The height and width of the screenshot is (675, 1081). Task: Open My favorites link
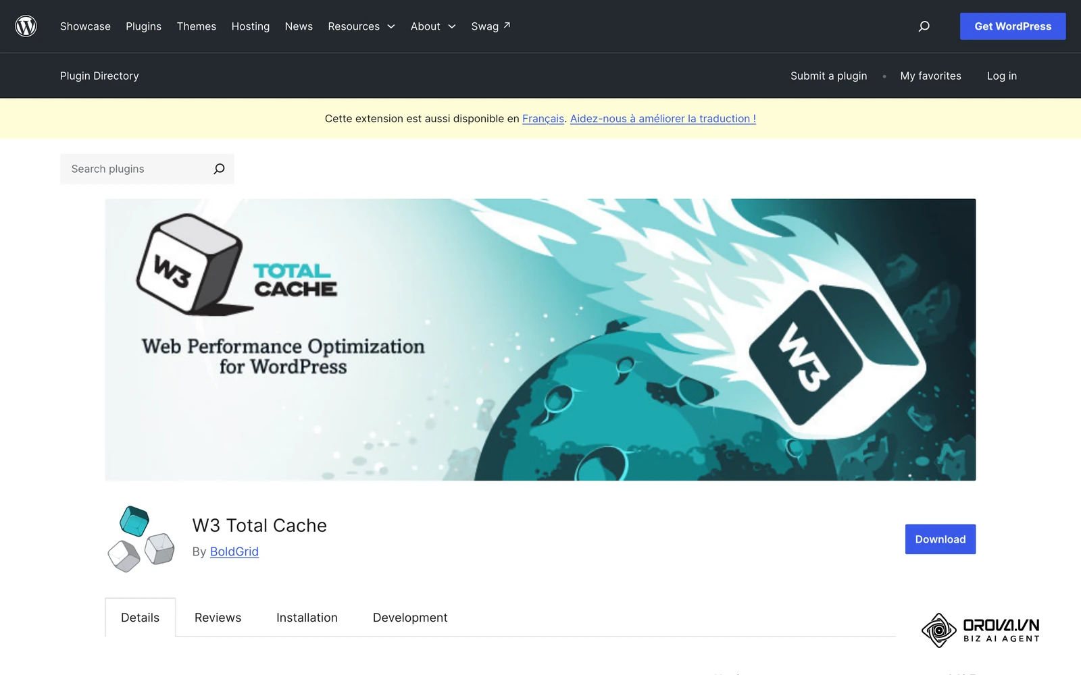point(930,76)
